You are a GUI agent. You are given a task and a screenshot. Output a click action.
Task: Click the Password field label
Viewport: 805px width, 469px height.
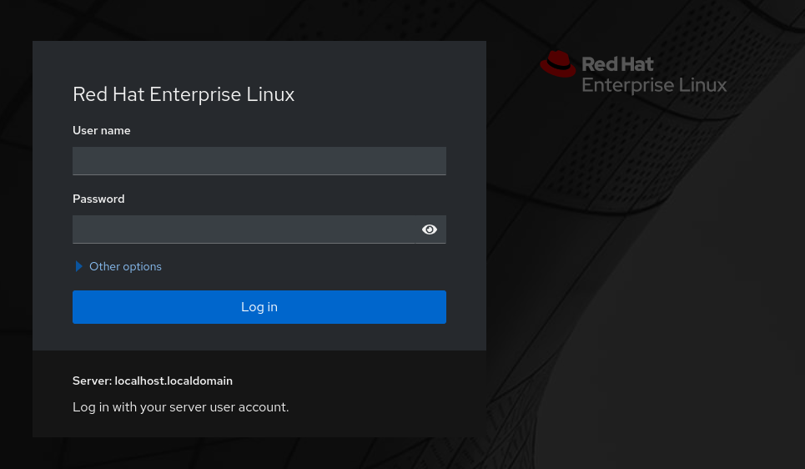tap(98, 199)
